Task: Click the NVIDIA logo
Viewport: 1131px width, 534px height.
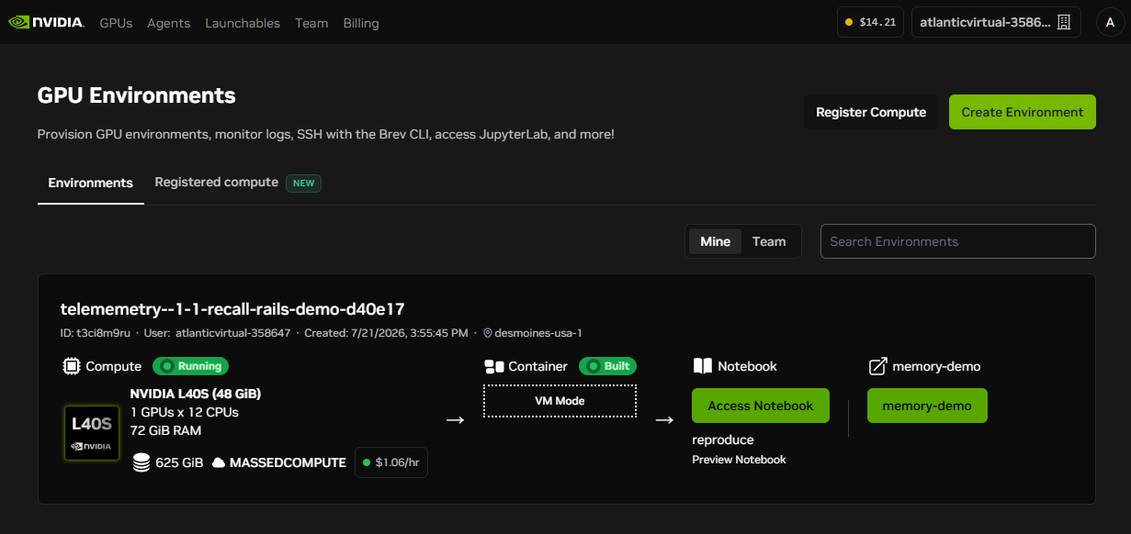Action: 47,22
